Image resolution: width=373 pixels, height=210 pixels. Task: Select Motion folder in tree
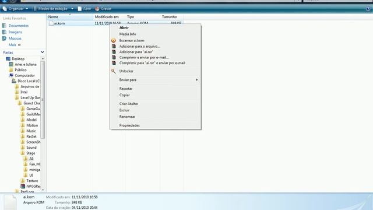tap(32, 125)
